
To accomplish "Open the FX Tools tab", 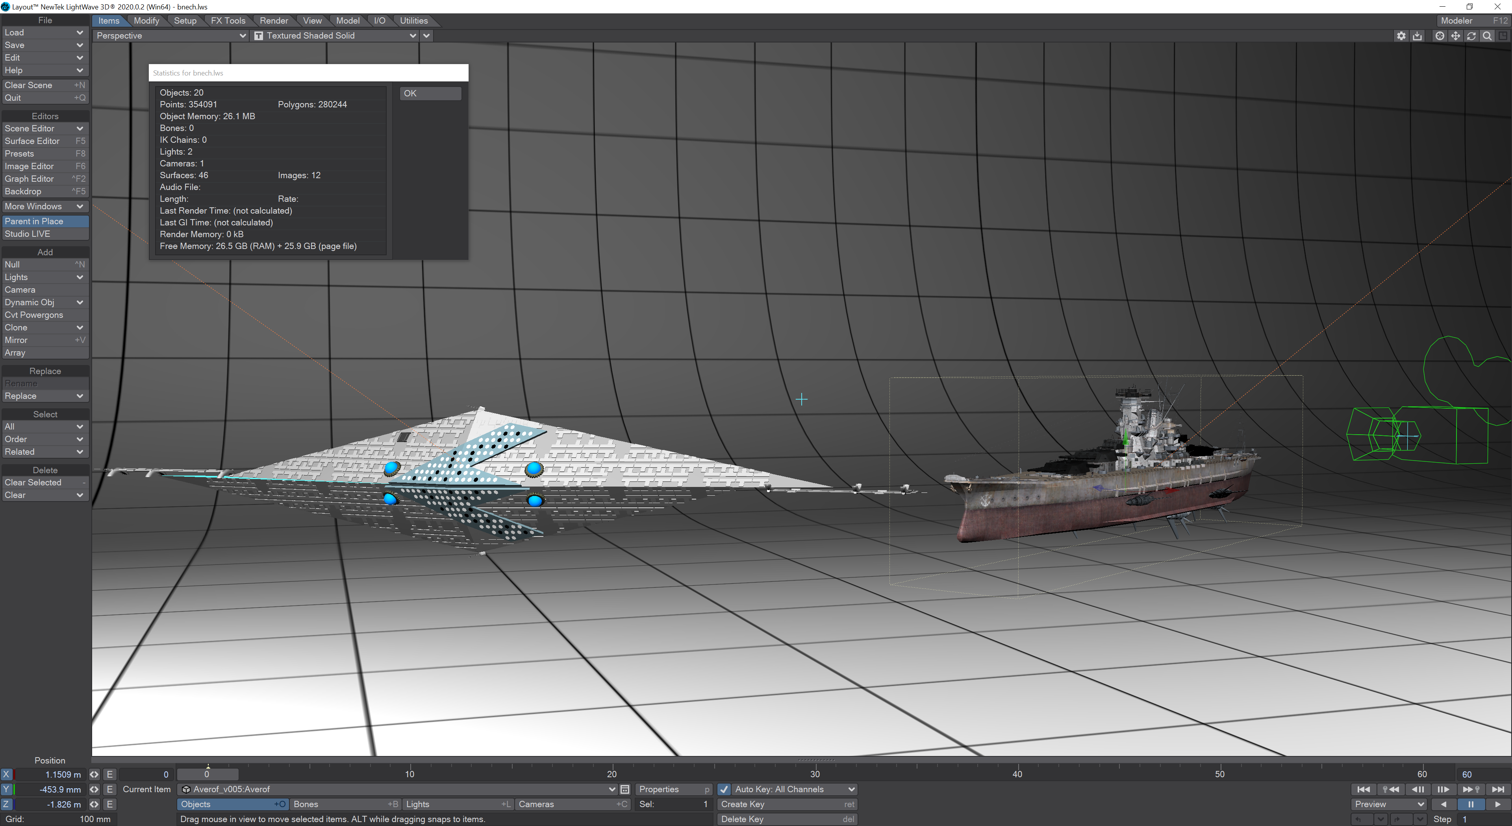I will 228,20.
